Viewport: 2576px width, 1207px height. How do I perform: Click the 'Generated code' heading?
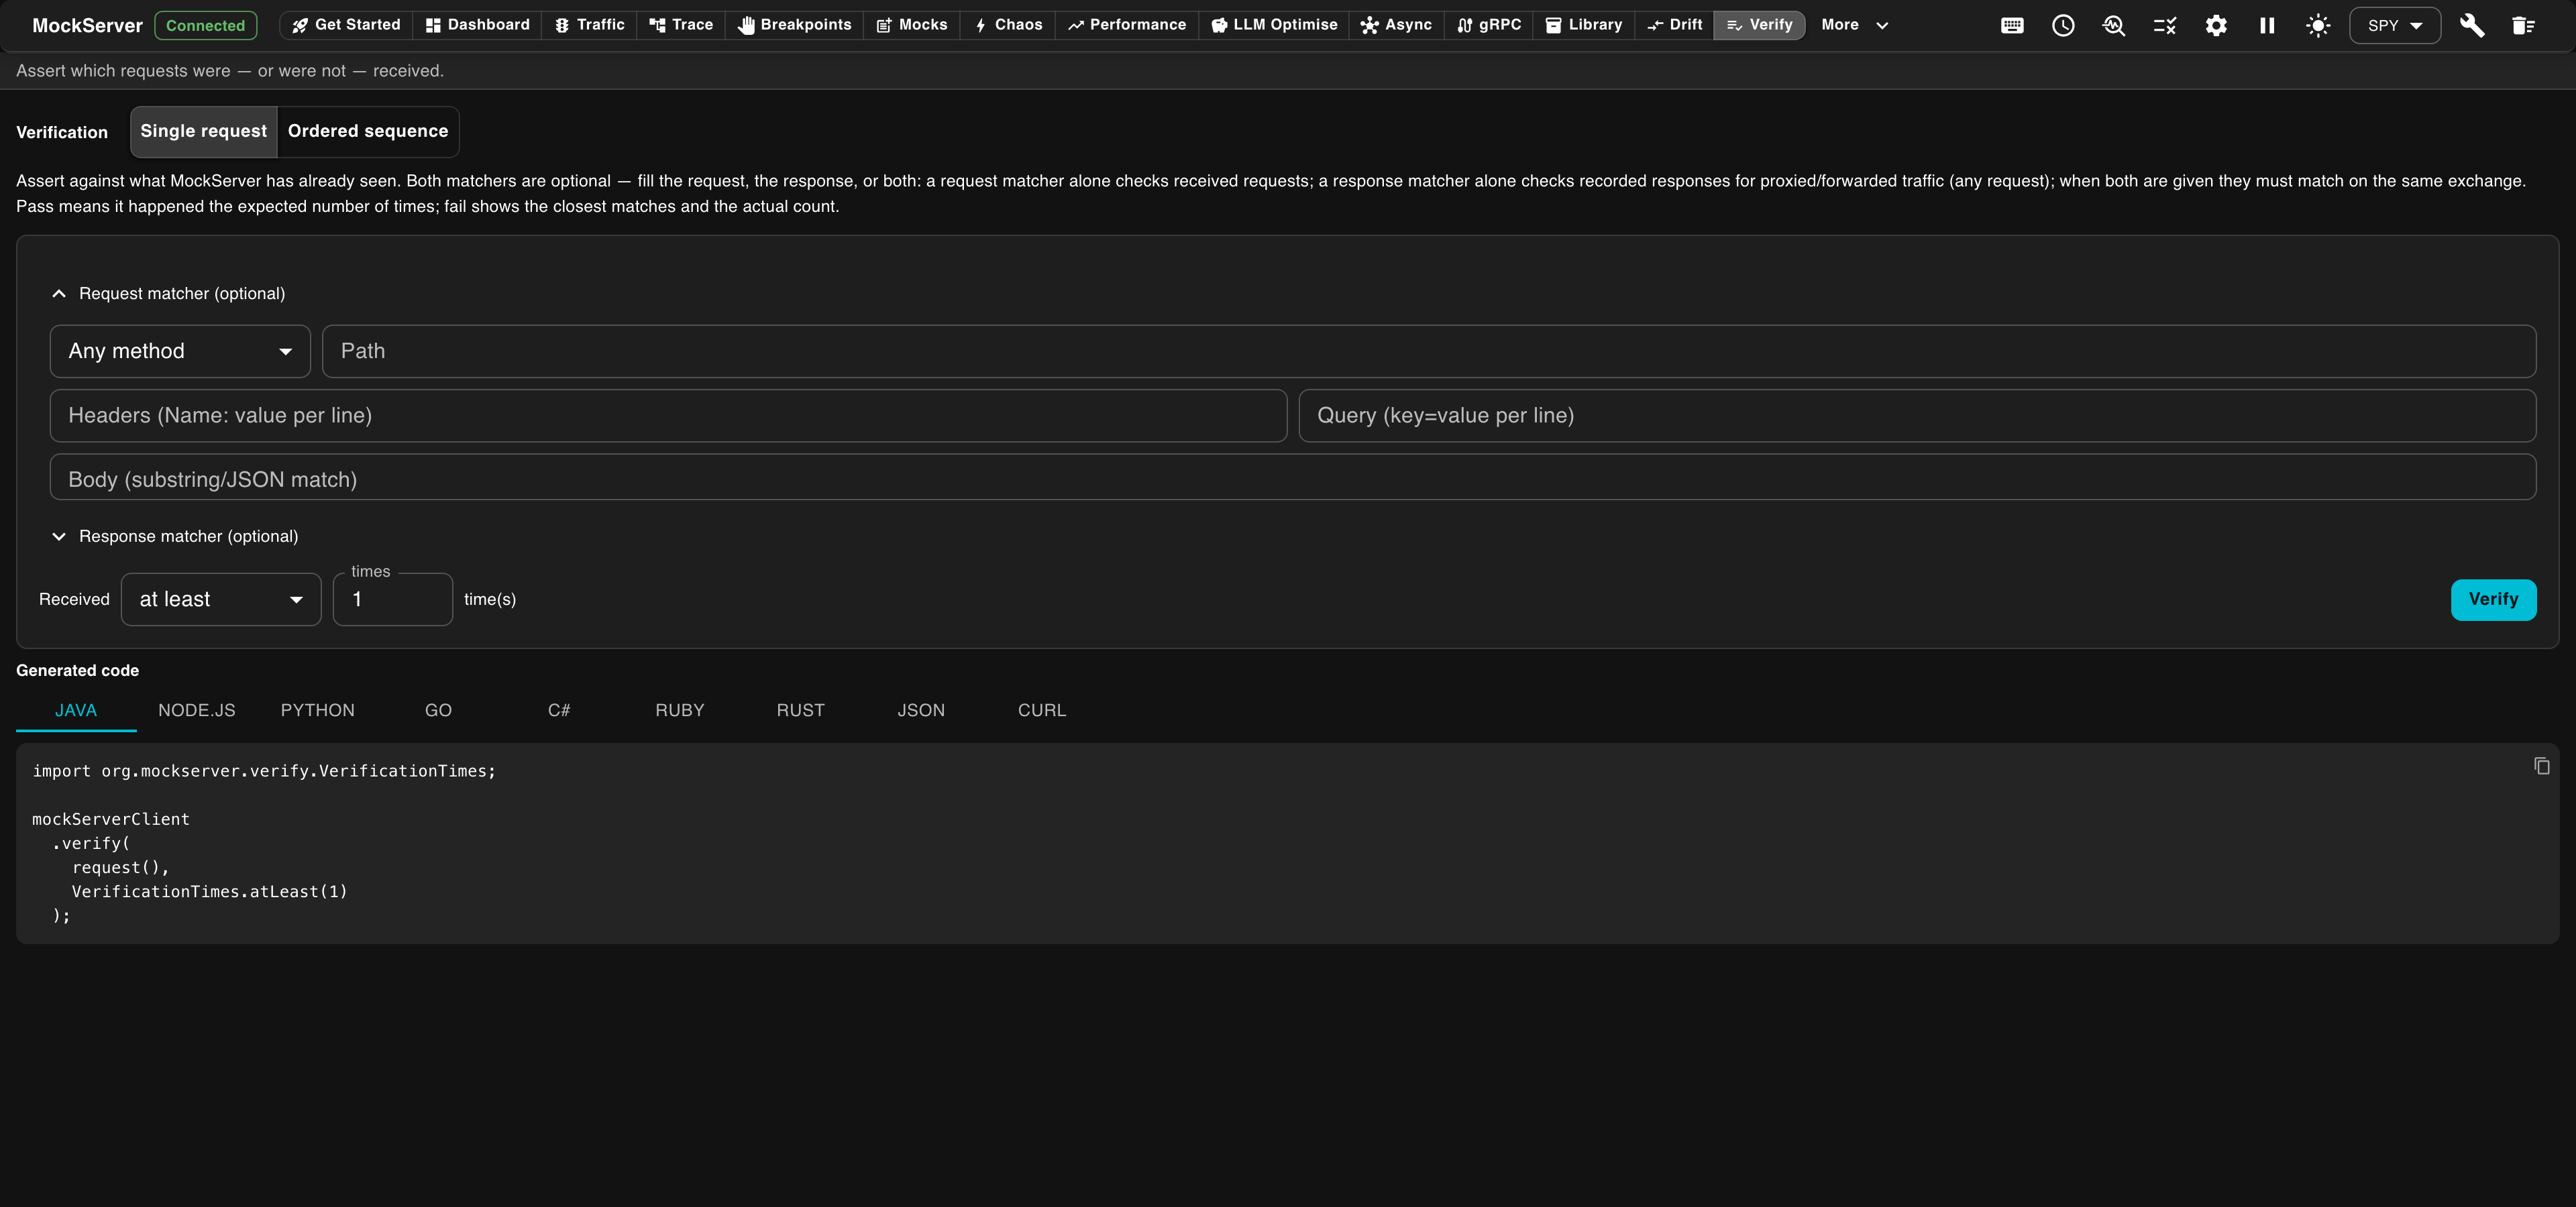(77, 671)
